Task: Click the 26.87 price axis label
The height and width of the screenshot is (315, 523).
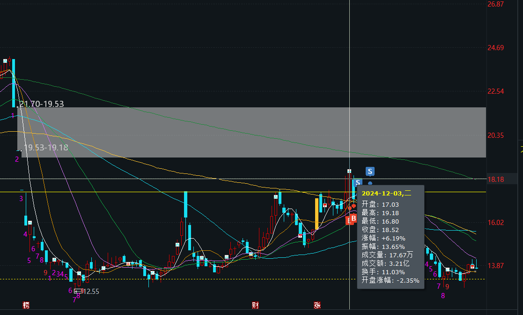Action: click(495, 4)
